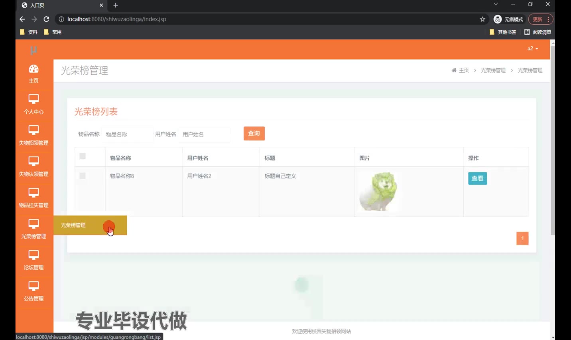Bookmark this page with star icon
The width and height of the screenshot is (571, 340).
[x=482, y=19]
